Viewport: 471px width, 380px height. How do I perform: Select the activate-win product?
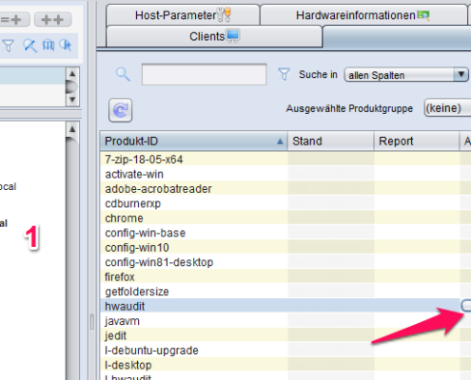(x=285, y=174)
